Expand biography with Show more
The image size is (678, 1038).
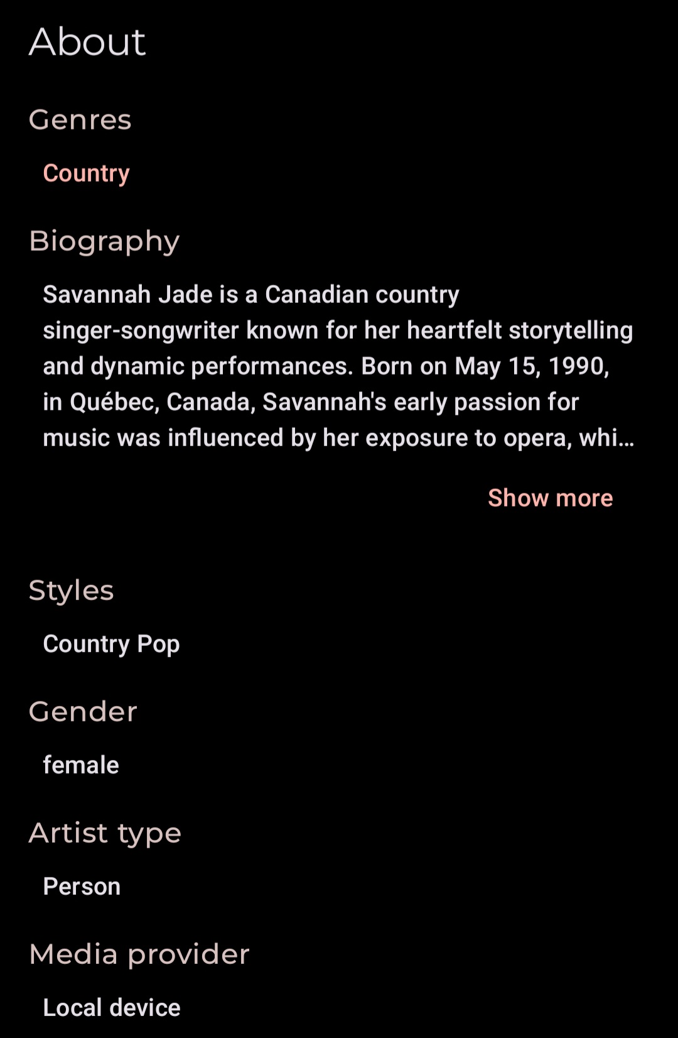coord(550,498)
